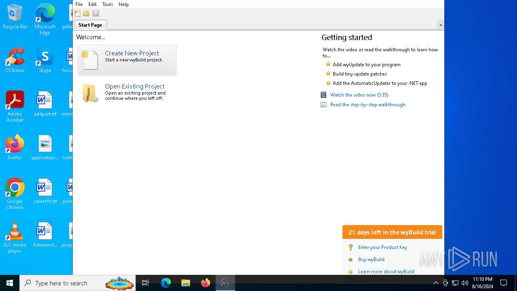517x291 pixels.
Task: Open the Recycle Bin desktop icon
Action: [15, 17]
